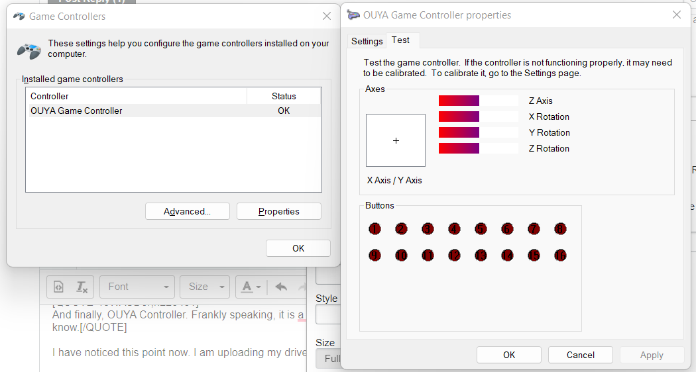The height and width of the screenshot is (372, 696).
Task: Select OUYA Game Controller list row
Action: [x=174, y=111]
